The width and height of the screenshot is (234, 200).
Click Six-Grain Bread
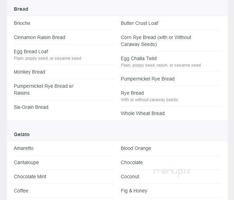[31, 107]
